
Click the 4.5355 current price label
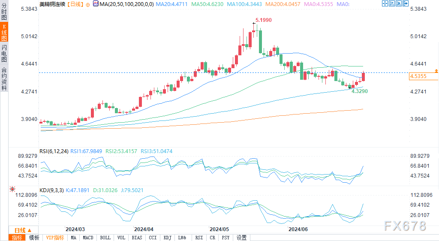tap(418, 76)
